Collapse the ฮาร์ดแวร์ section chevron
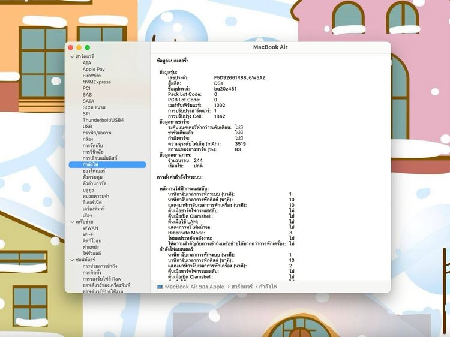This screenshot has width=450, height=337. [x=73, y=56]
